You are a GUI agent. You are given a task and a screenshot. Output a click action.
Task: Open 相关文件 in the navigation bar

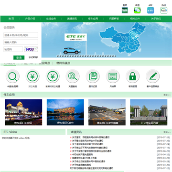point(135,19)
